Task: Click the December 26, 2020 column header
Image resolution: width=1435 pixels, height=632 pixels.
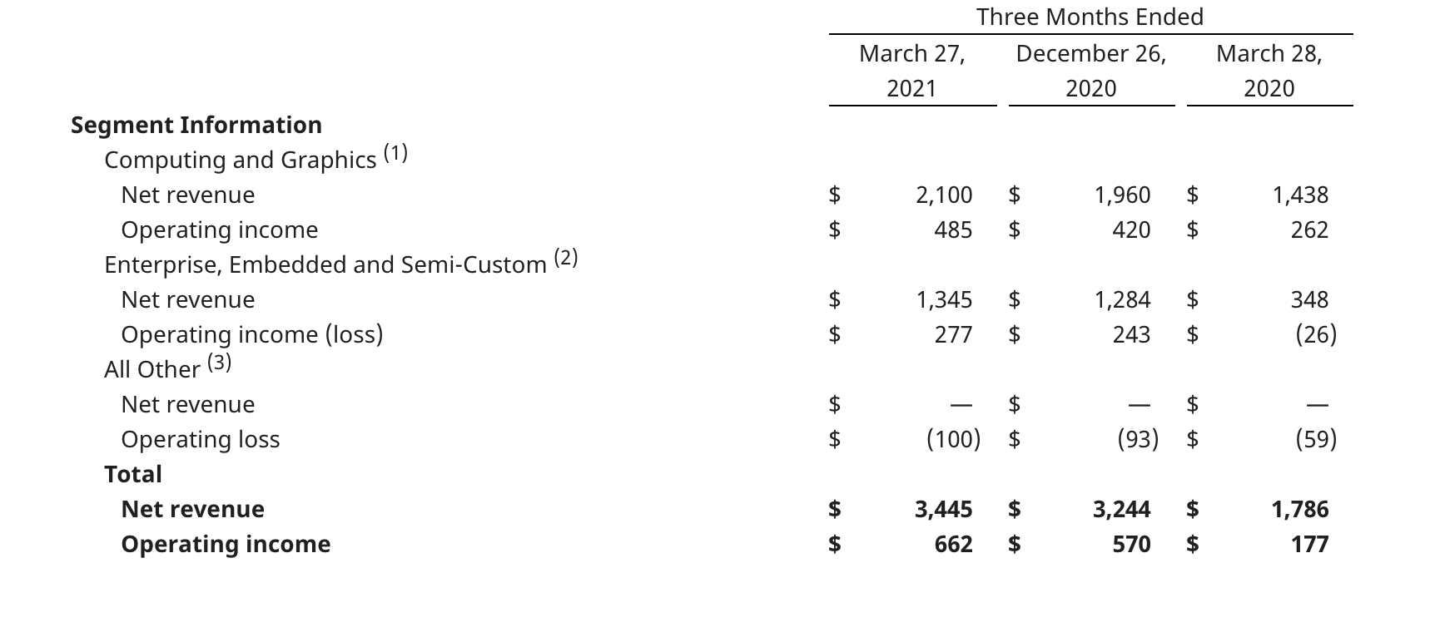Action: (1091, 71)
